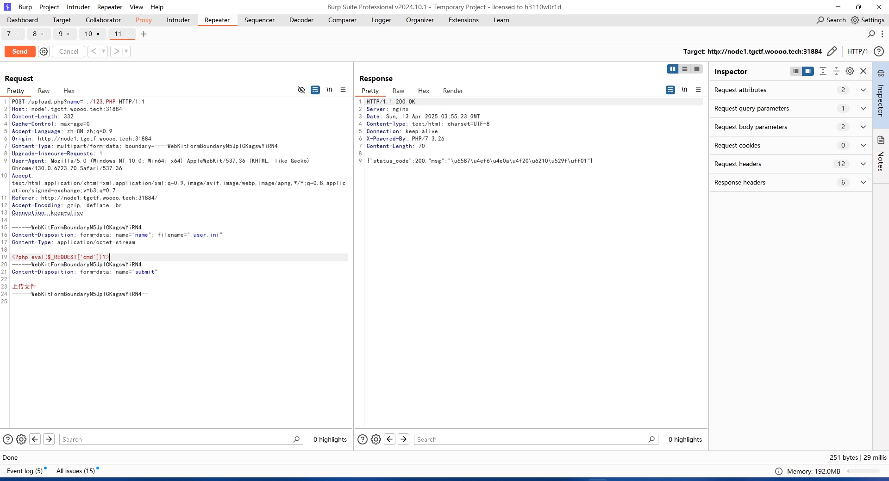
Task: Expand Request cookies section
Action: (x=863, y=145)
